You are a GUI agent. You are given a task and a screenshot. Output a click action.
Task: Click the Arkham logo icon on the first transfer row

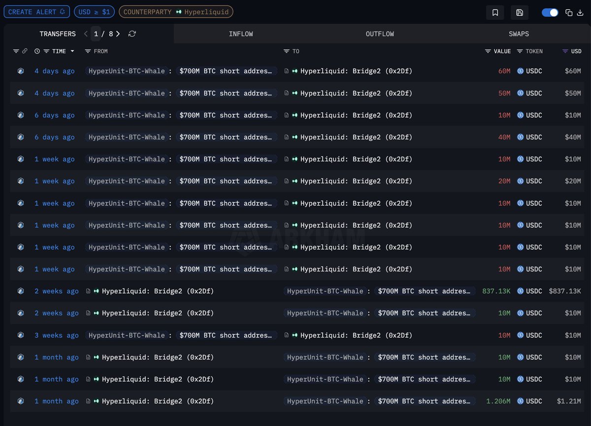pyautogui.click(x=20, y=71)
